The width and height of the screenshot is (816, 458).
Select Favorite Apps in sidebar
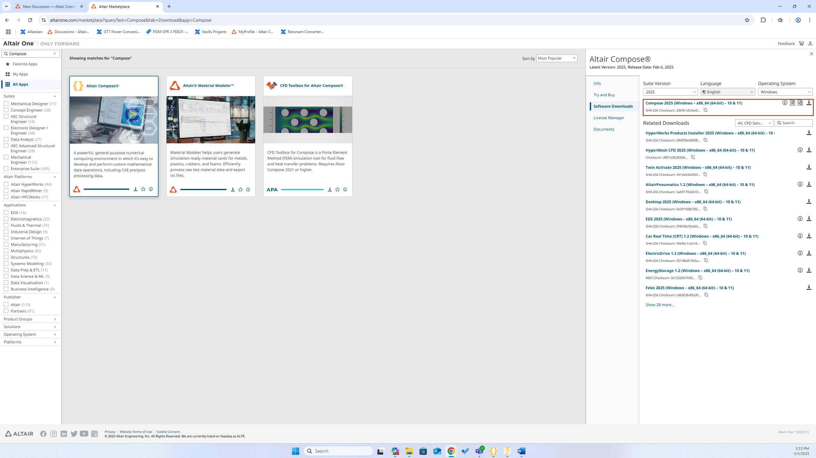[x=25, y=64]
